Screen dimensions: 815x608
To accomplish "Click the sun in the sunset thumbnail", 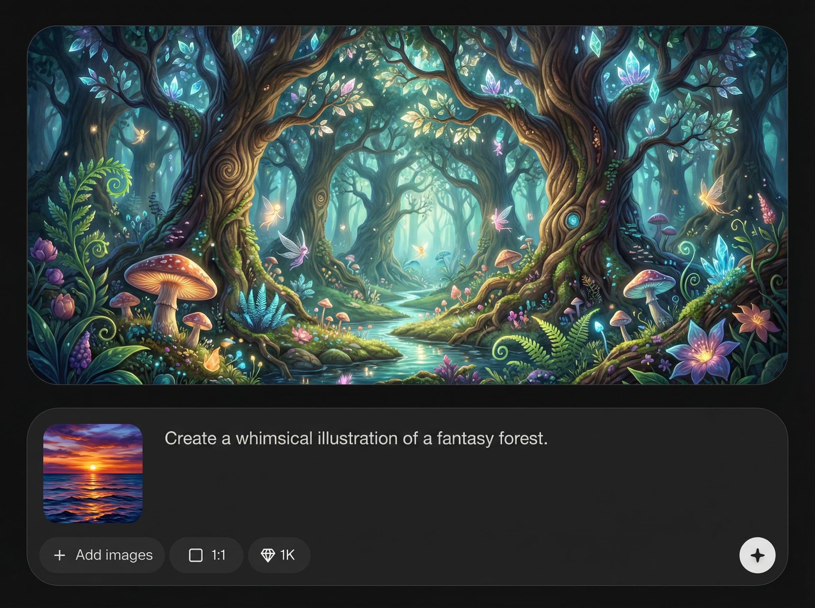I will [x=93, y=468].
